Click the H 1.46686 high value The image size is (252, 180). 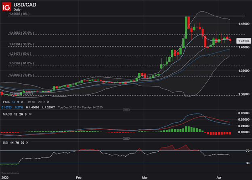[32, 108]
